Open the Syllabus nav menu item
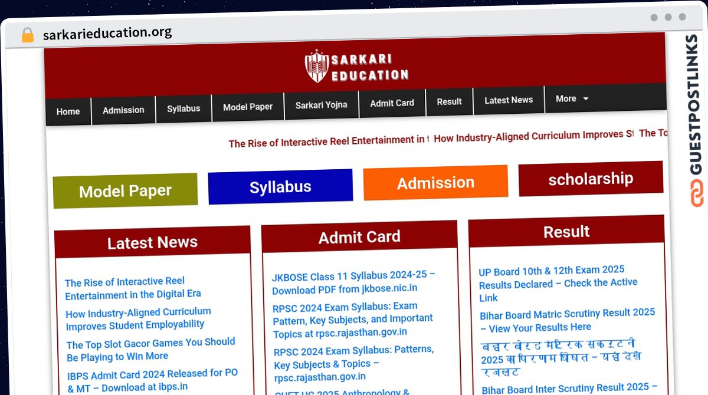This screenshot has height=395, width=708. tap(183, 108)
